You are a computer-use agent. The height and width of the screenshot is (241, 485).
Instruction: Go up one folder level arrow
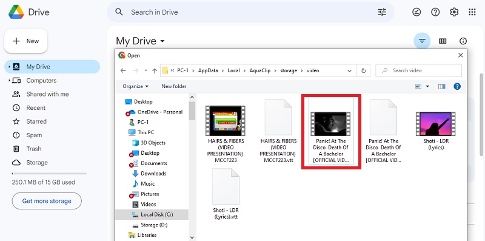(x=155, y=70)
